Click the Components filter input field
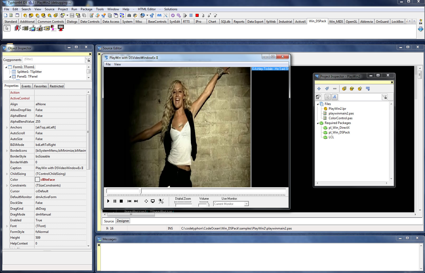The width and height of the screenshot is (425, 273). (54, 60)
